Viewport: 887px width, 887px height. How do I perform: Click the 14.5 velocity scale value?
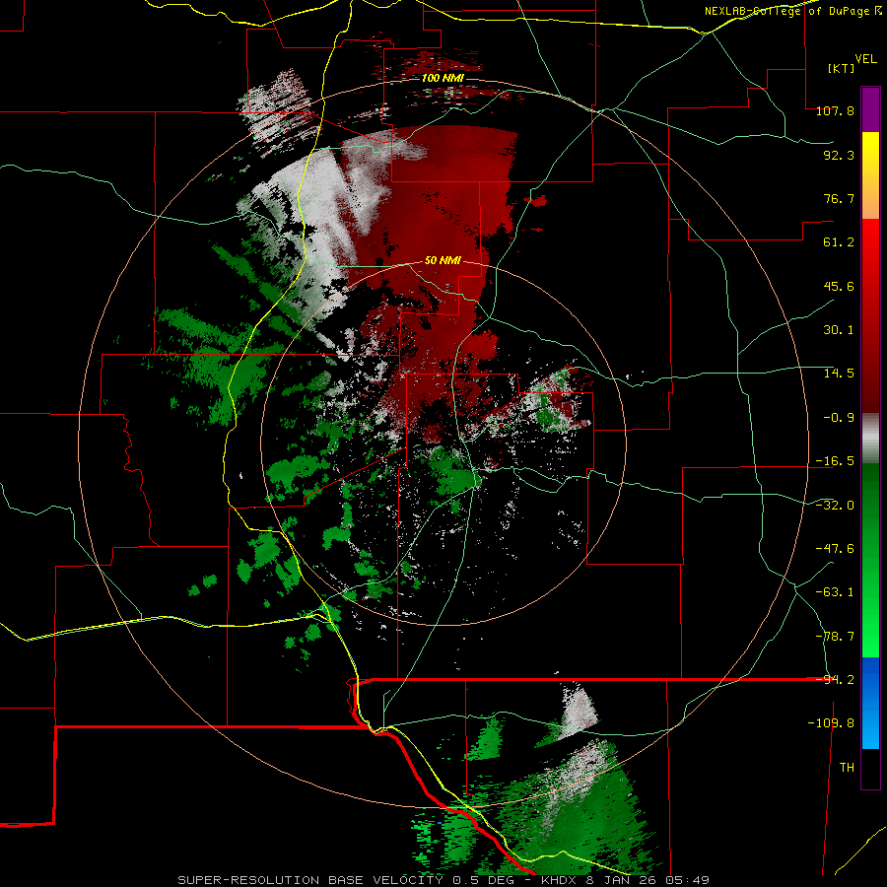tap(839, 374)
